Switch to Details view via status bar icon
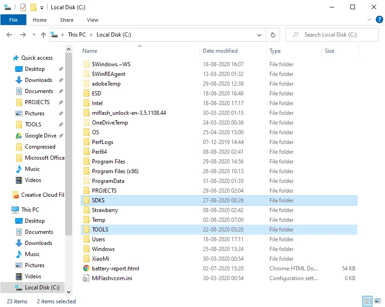 pyautogui.click(x=367, y=301)
